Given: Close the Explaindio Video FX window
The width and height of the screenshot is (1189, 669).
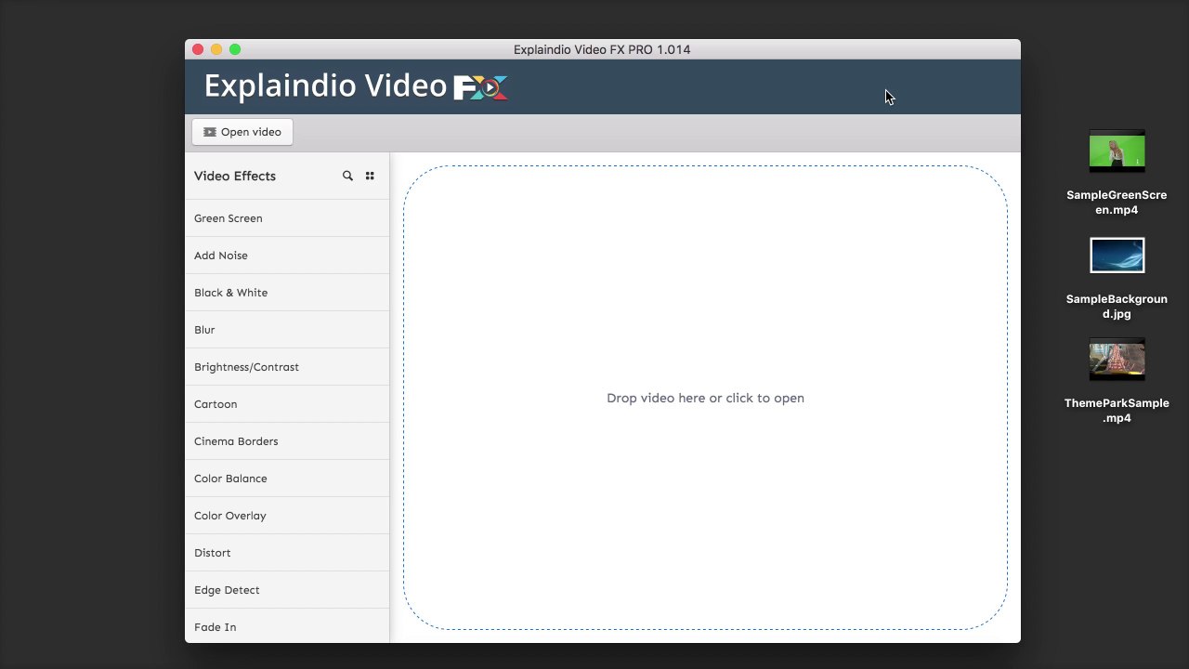Looking at the screenshot, I should pyautogui.click(x=198, y=49).
